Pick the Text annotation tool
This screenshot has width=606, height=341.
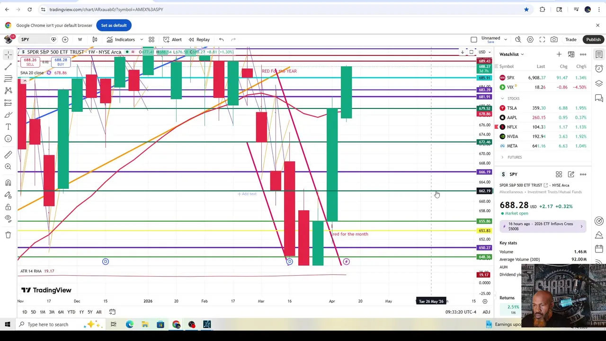pyautogui.click(x=8, y=126)
